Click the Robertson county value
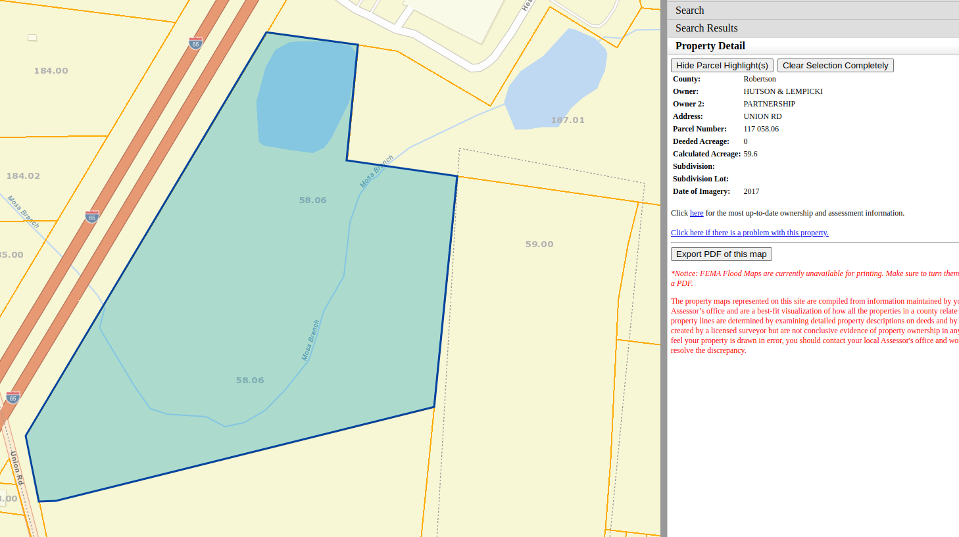 [760, 79]
